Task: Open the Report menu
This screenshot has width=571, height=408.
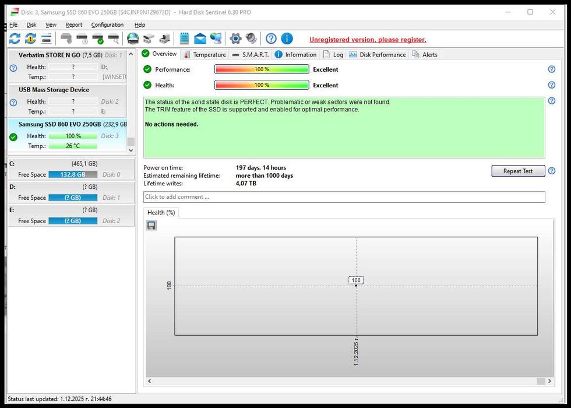Action: tap(73, 24)
